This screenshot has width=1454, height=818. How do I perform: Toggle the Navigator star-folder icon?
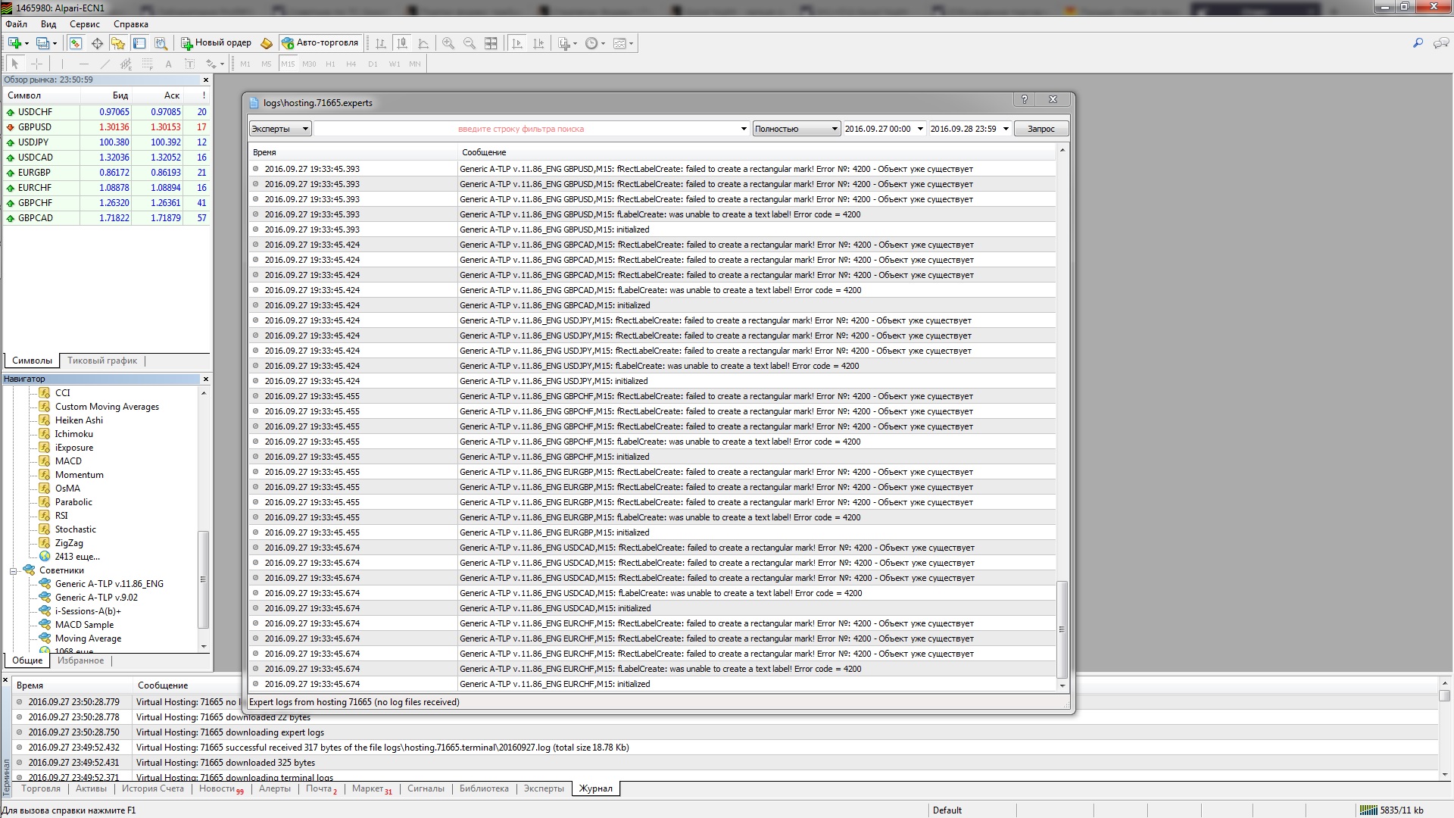[118, 43]
